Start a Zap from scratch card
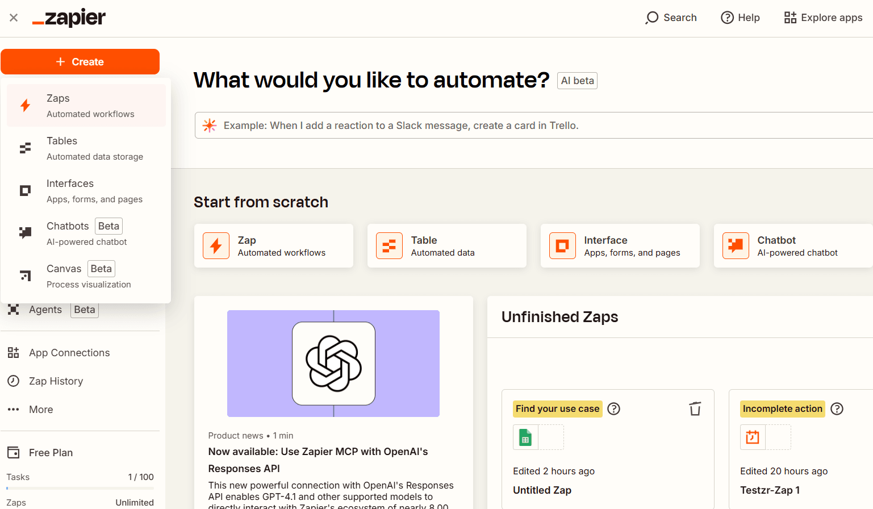Screen dimensions: 873x509 (x=274, y=245)
